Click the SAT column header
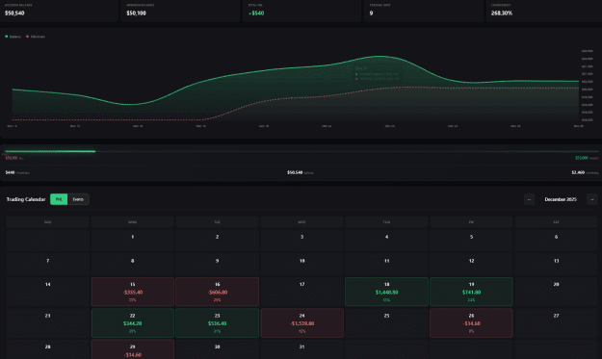Screen dimensions: 602x359 click(x=557, y=222)
